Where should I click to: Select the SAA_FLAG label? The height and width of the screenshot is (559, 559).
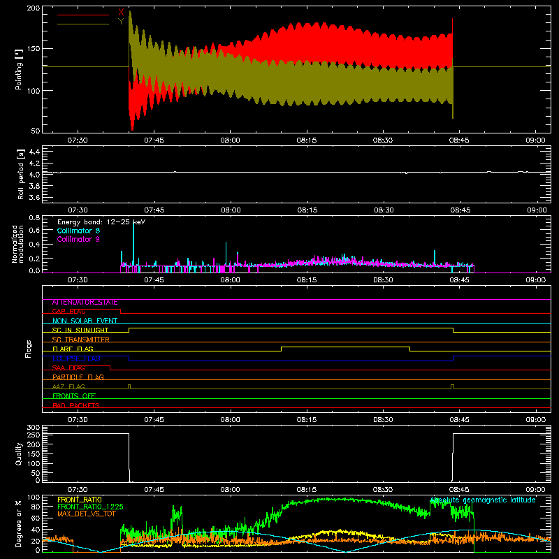coord(68,368)
